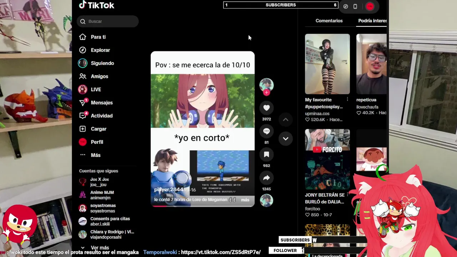Image resolution: width=457 pixels, height=257 pixels.
Task: Click the phone icon in top bar
Action: tap(355, 6)
